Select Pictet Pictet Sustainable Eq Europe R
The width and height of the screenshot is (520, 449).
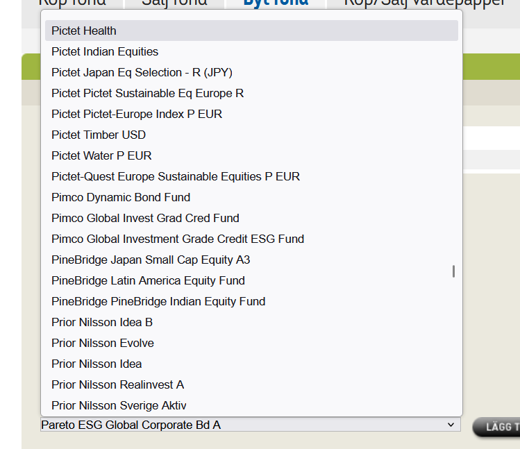click(x=147, y=93)
